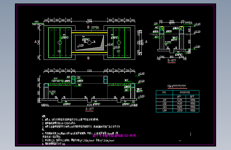Click the -0.80 elevation mark in the B-B section

pos(197,47)
